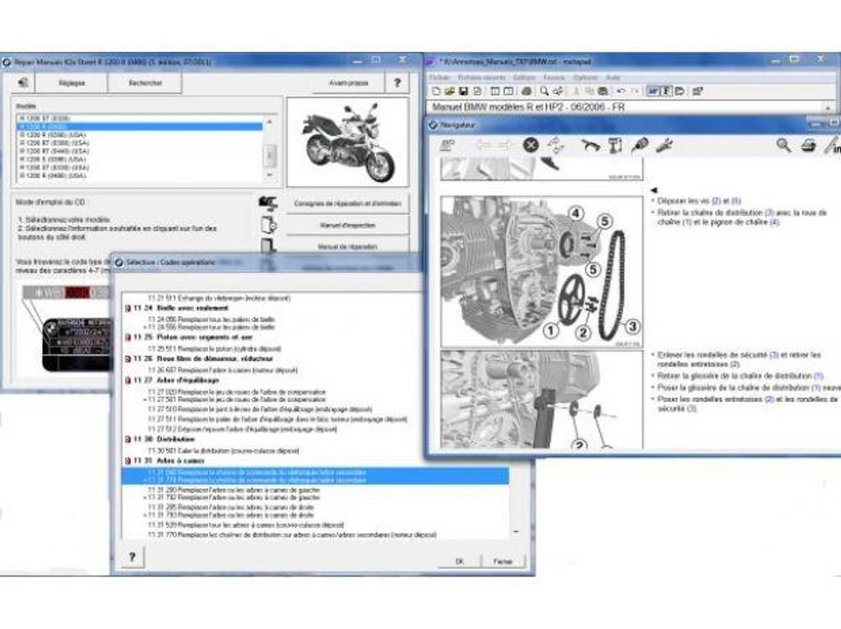Click the motorcycle preview image
The image size is (841, 629).
click(347, 141)
